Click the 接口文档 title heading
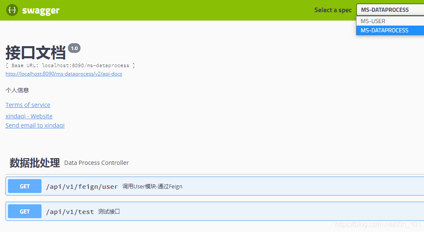The image size is (424, 232). pyautogui.click(x=35, y=52)
